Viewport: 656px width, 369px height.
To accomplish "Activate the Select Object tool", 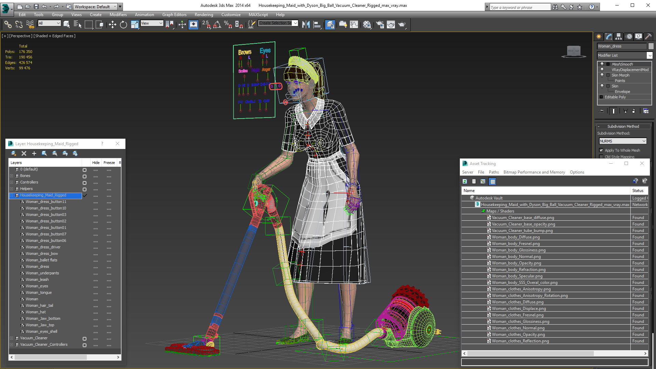I will (67, 24).
